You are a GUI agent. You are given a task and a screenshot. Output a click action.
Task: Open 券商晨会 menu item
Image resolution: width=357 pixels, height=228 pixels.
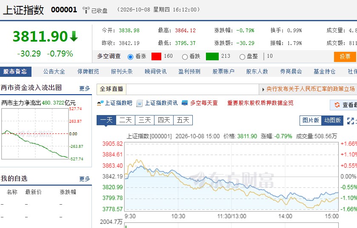click(x=291, y=71)
